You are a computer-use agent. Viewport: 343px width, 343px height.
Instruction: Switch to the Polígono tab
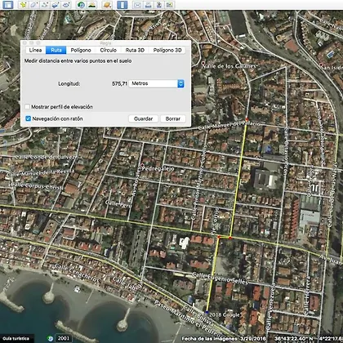point(81,50)
